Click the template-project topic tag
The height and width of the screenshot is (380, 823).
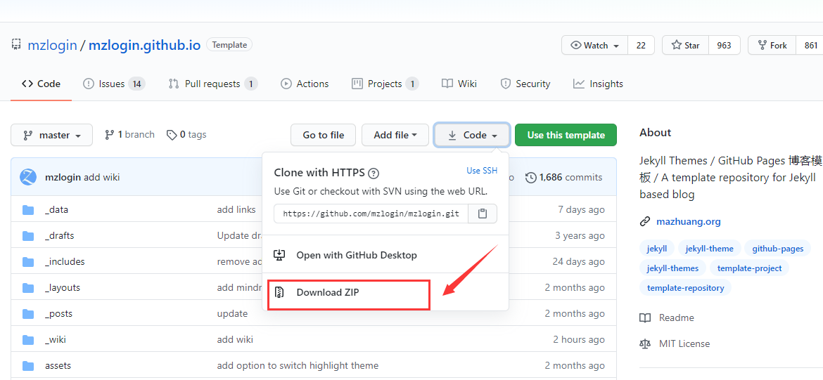click(750, 268)
